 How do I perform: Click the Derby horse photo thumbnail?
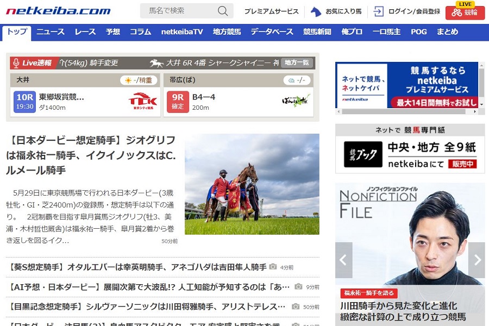252,184
